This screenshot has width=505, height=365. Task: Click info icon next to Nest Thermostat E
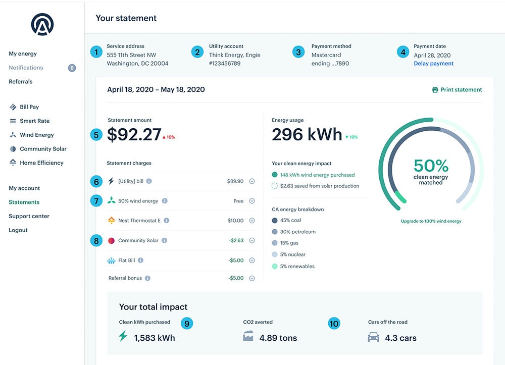pos(167,221)
